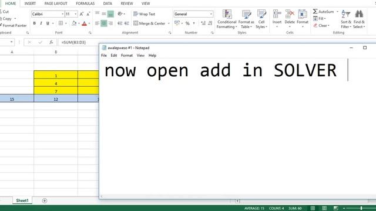
Task: Open the font size 11 dropdown
Action: [x=76, y=14]
